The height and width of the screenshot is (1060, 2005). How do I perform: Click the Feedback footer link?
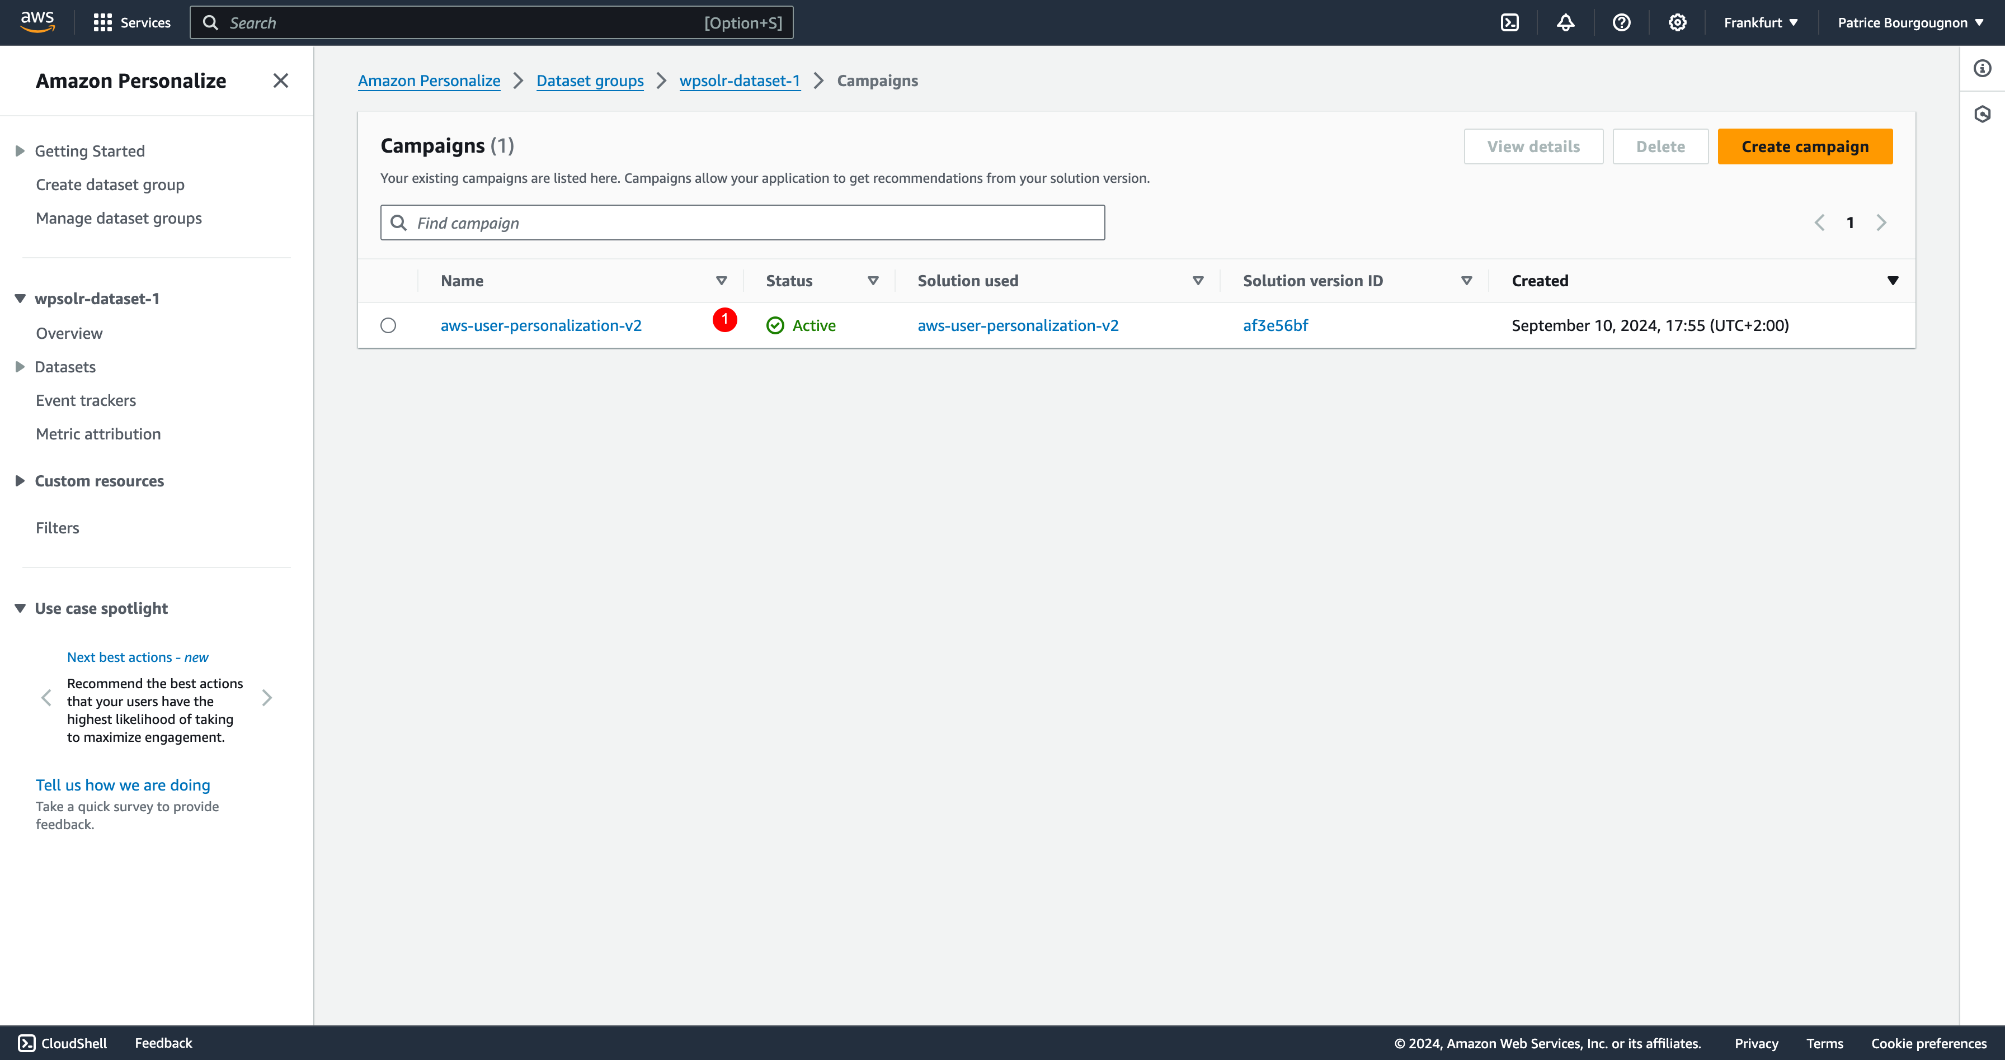pos(163,1043)
